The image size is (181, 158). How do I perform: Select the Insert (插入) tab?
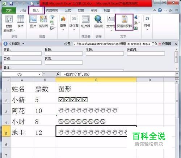click(36, 10)
